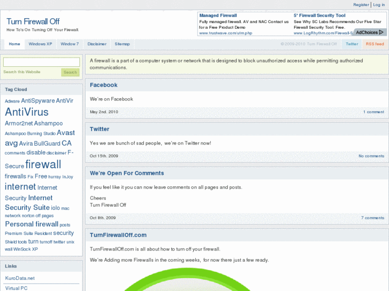
Task: Select the firewalls tag
Action: [x=16, y=176]
